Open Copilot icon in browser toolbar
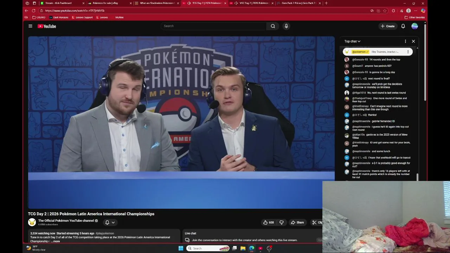The width and height of the screenshot is (450, 253). (423, 11)
